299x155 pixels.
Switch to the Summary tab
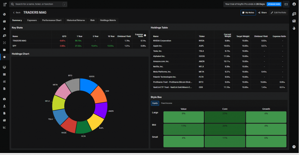pos(17,20)
